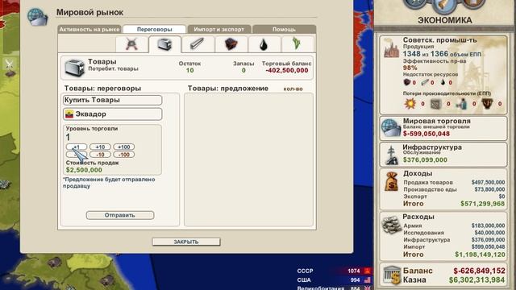Open the Купить Товары selector

tap(113, 100)
